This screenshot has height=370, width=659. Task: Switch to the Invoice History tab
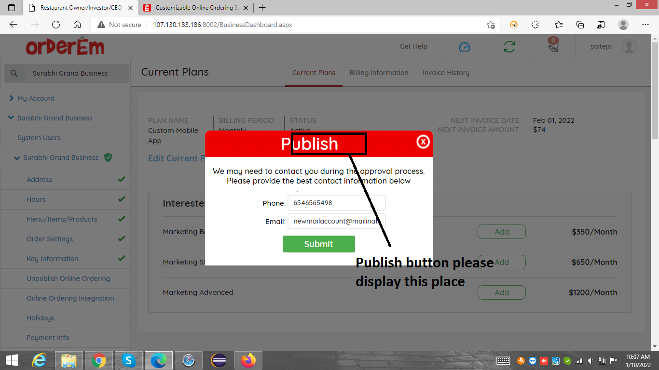point(446,73)
